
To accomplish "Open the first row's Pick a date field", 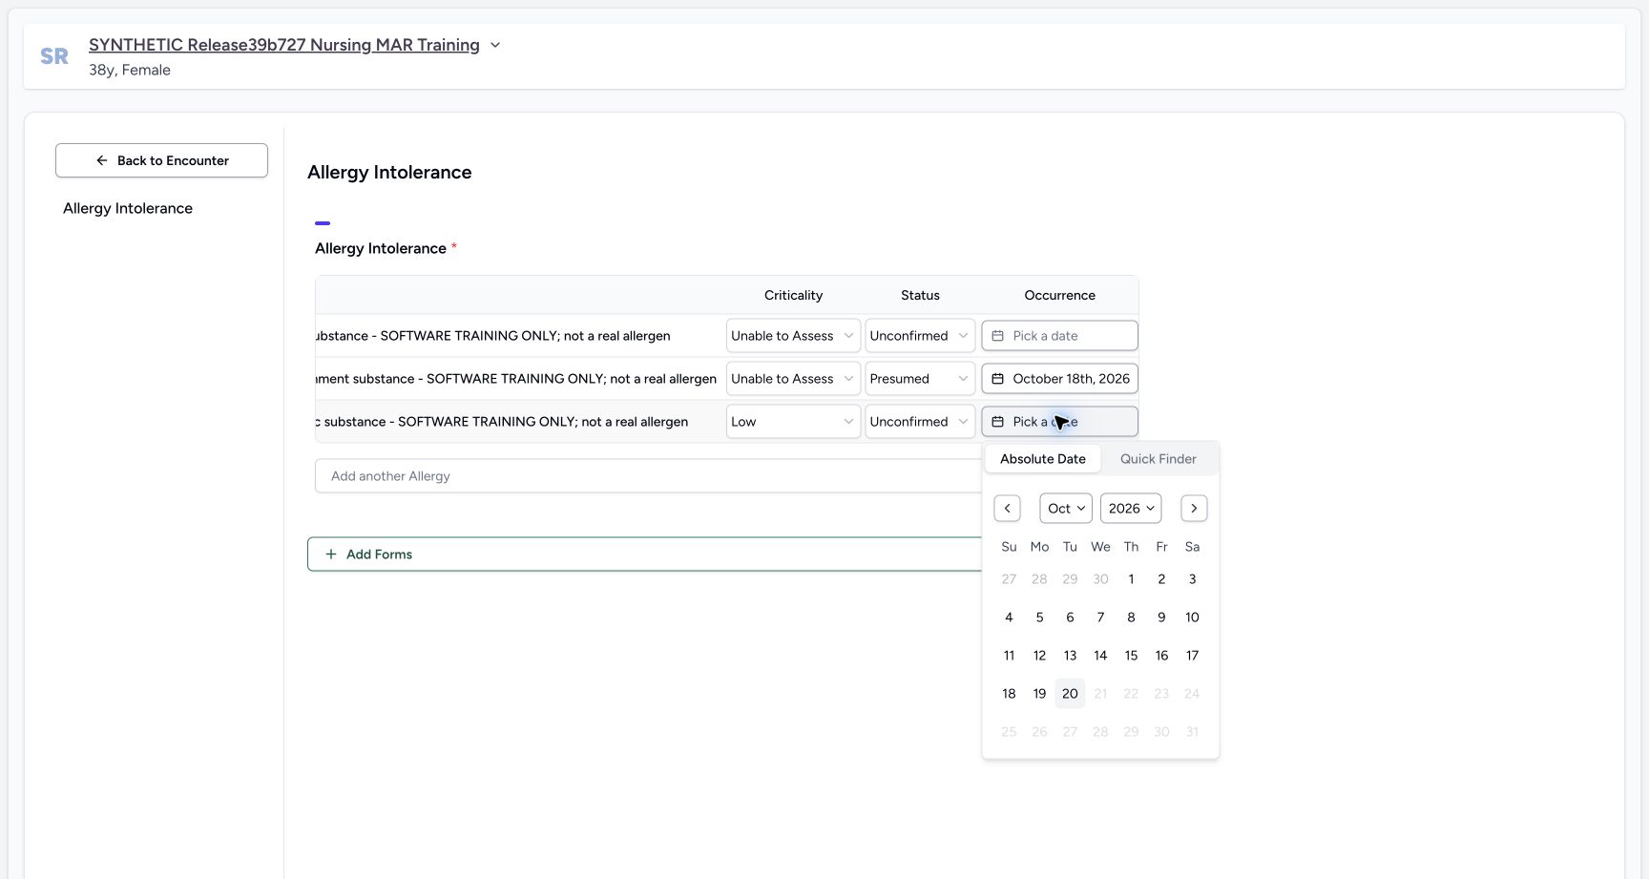I will click(x=1060, y=336).
